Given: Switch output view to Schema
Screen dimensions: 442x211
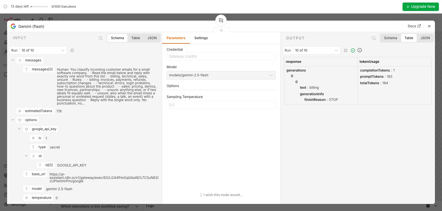Looking at the screenshot, I should tap(390, 38).
